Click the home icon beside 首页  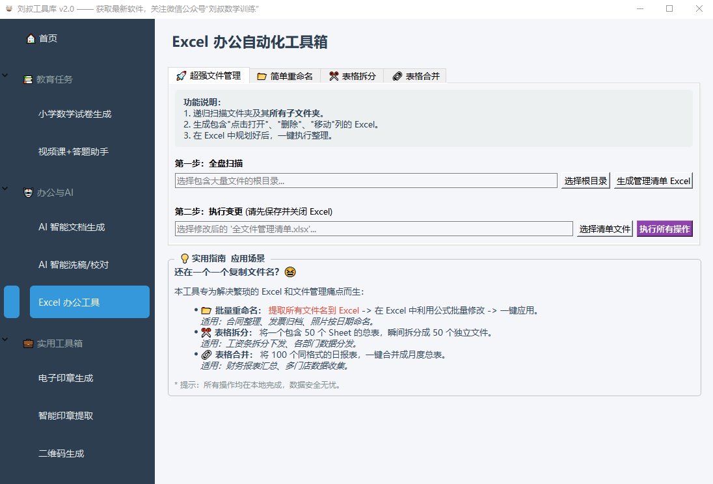(x=31, y=38)
